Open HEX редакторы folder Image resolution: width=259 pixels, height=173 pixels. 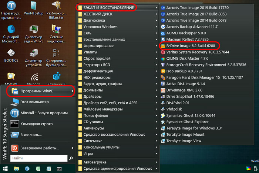click(x=118, y=77)
